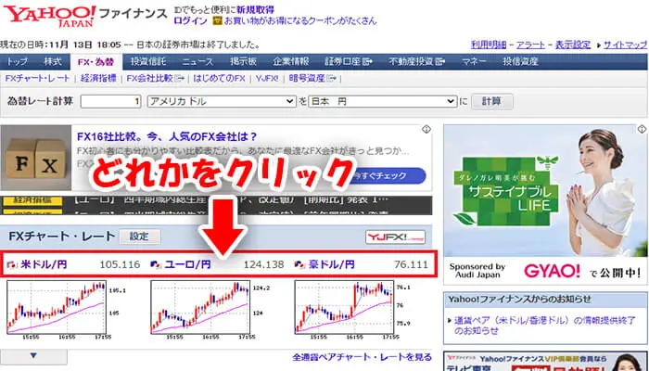Click the YJFX! submenu link
The image size is (649, 371).
[x=267, y=78]
